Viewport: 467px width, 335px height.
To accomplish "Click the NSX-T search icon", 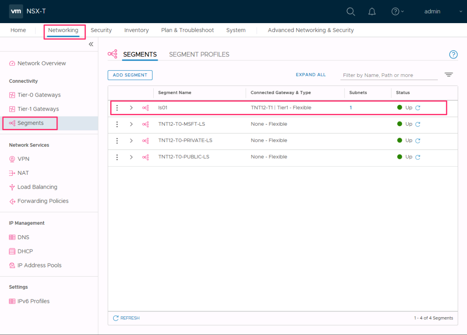I will click(x=350, y=11).
